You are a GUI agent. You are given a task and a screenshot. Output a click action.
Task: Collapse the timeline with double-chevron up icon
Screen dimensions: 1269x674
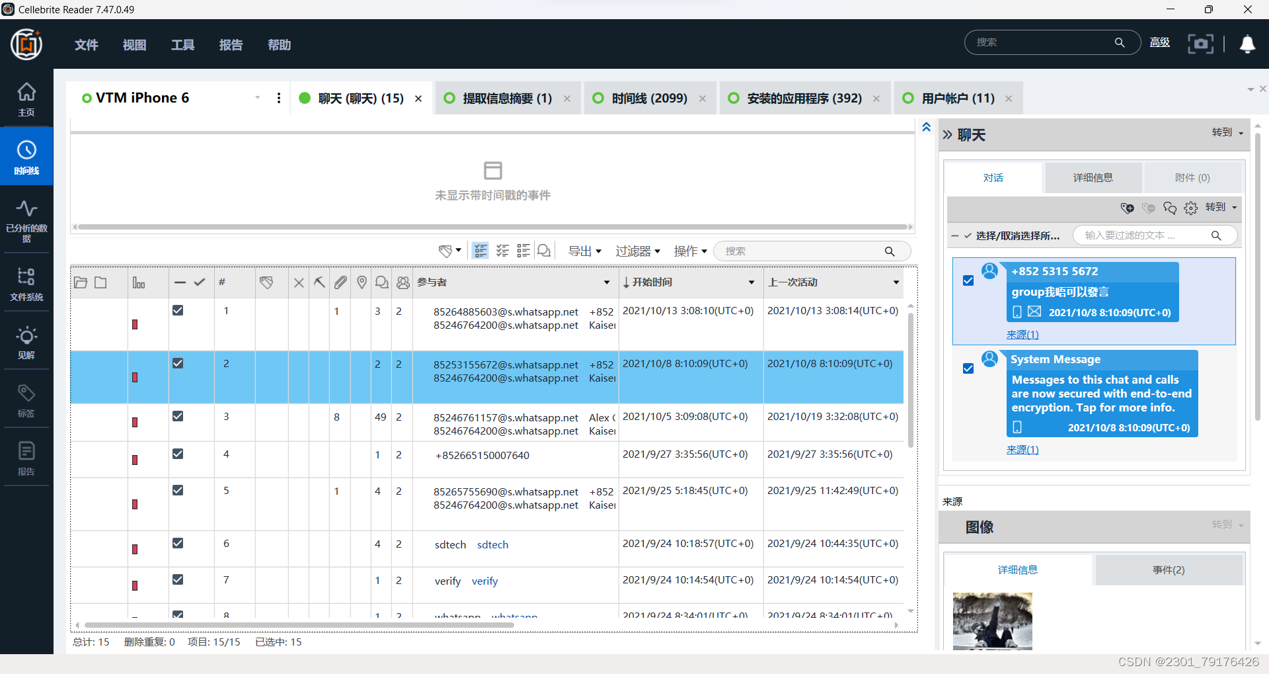point(927,127)
